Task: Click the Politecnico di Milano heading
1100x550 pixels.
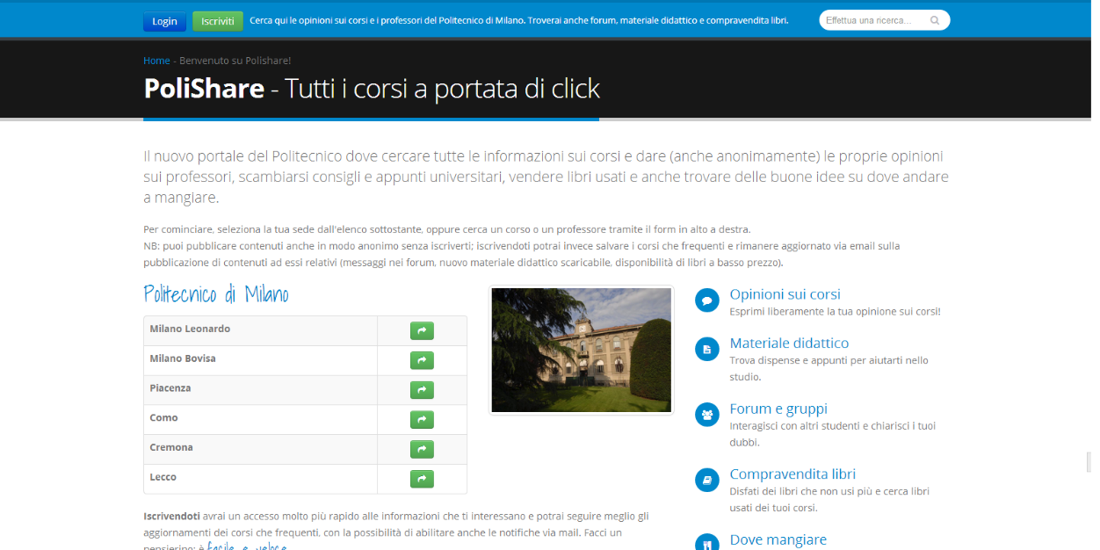Action: [216, 294]
